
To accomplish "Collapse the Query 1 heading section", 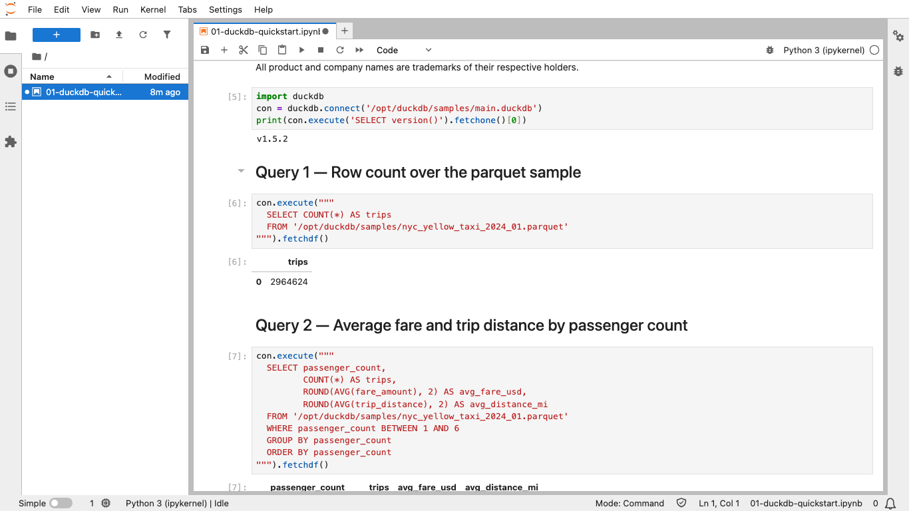I will (241, 172).
